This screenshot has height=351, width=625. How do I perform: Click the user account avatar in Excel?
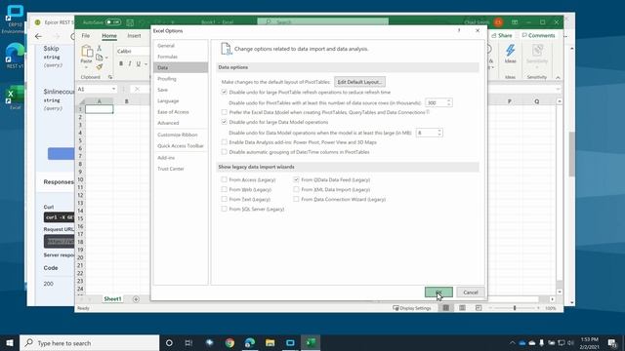(498, 22)
